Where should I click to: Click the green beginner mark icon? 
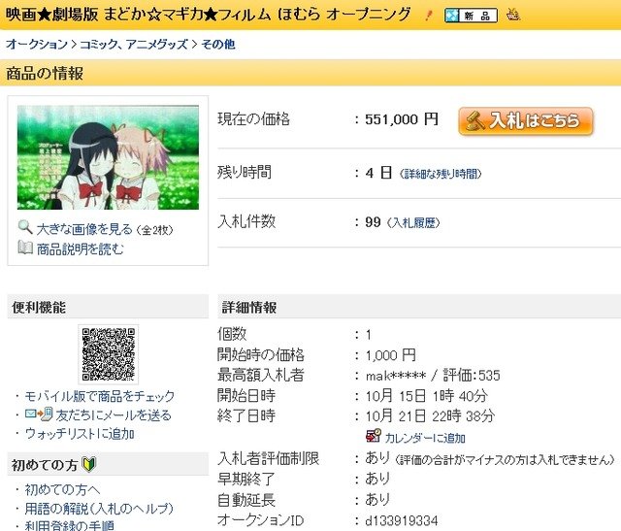click(88, 464)
